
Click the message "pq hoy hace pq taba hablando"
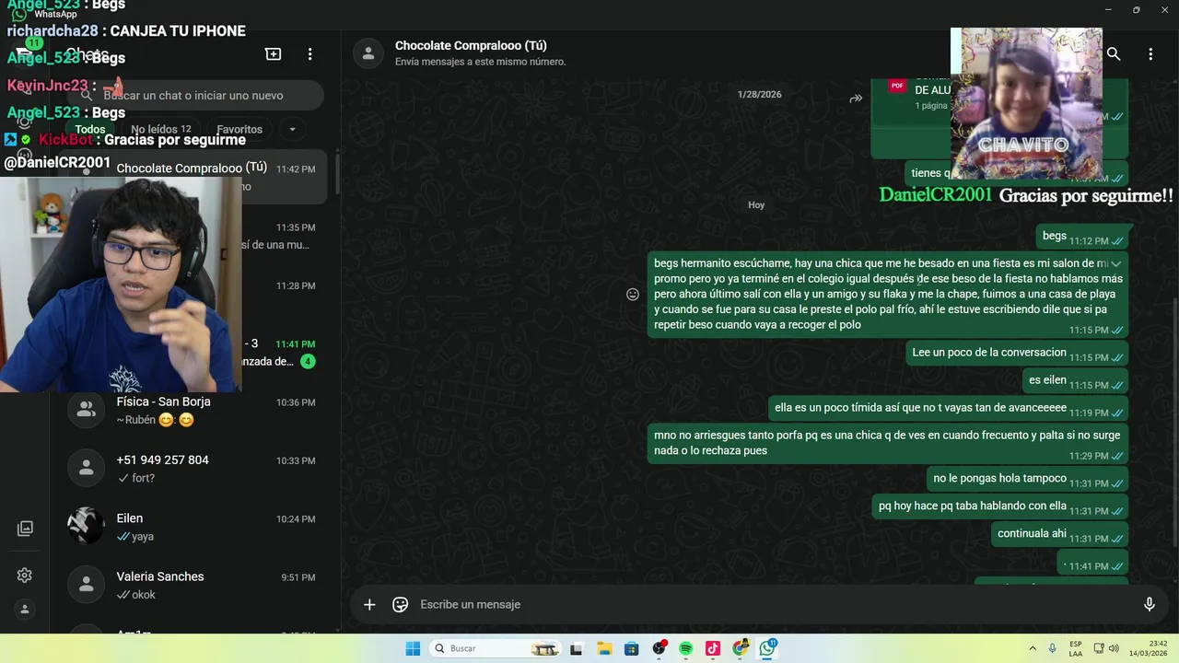pos(999,506)
